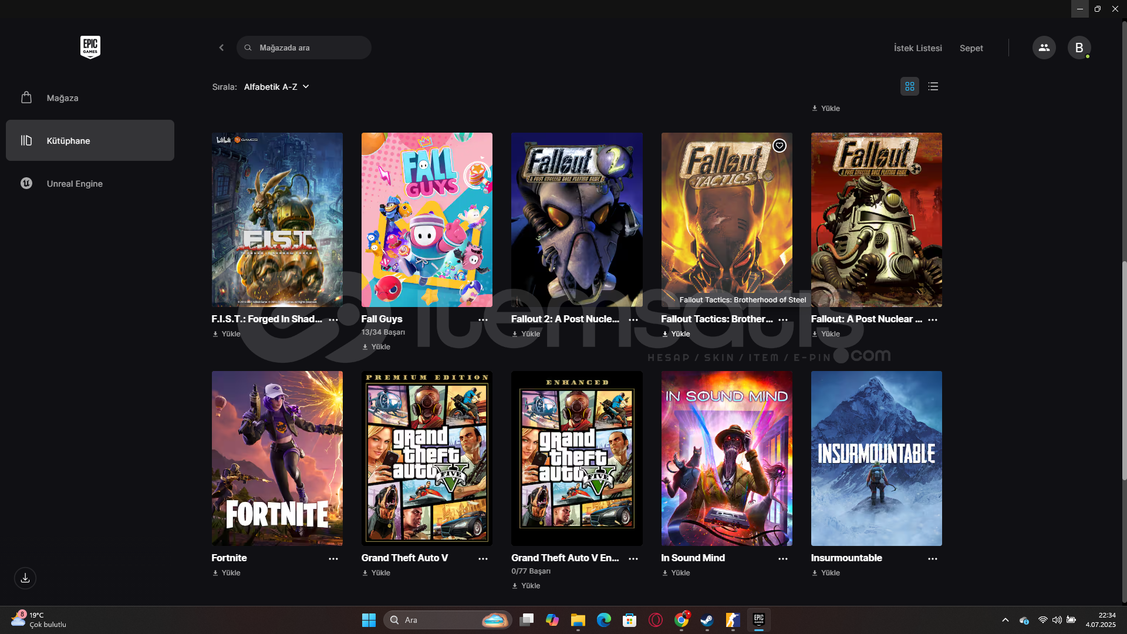The height and width of the screenshot is (634, 1127).
Task: Open the B account profile avatar
Action: pos(1079,48)
